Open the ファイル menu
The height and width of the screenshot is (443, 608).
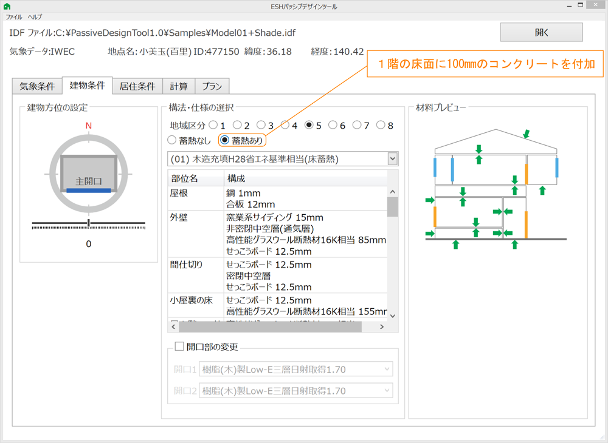13,17
